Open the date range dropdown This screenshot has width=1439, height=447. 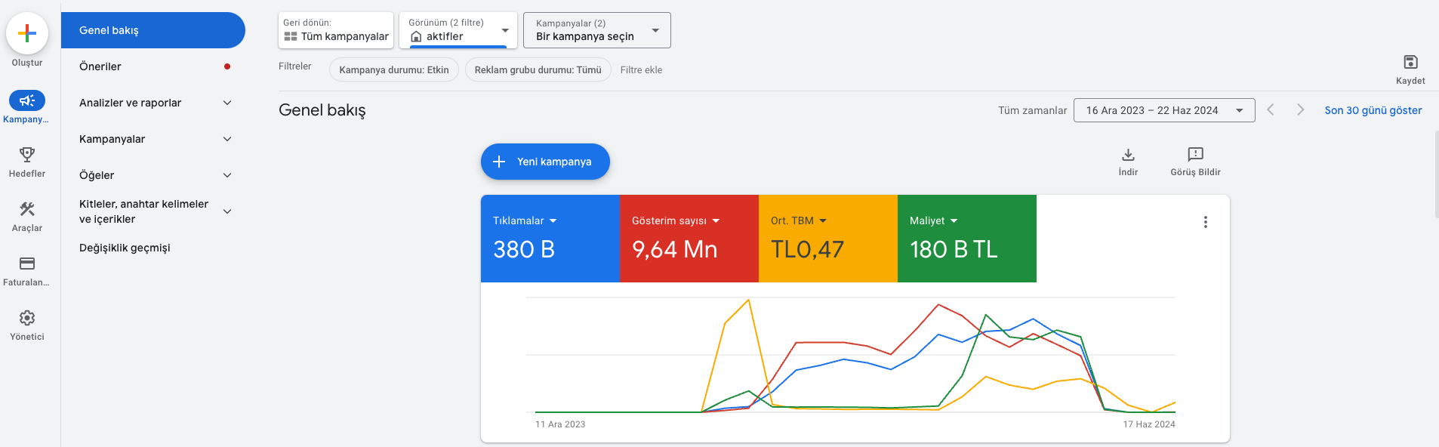[1164, 110]
